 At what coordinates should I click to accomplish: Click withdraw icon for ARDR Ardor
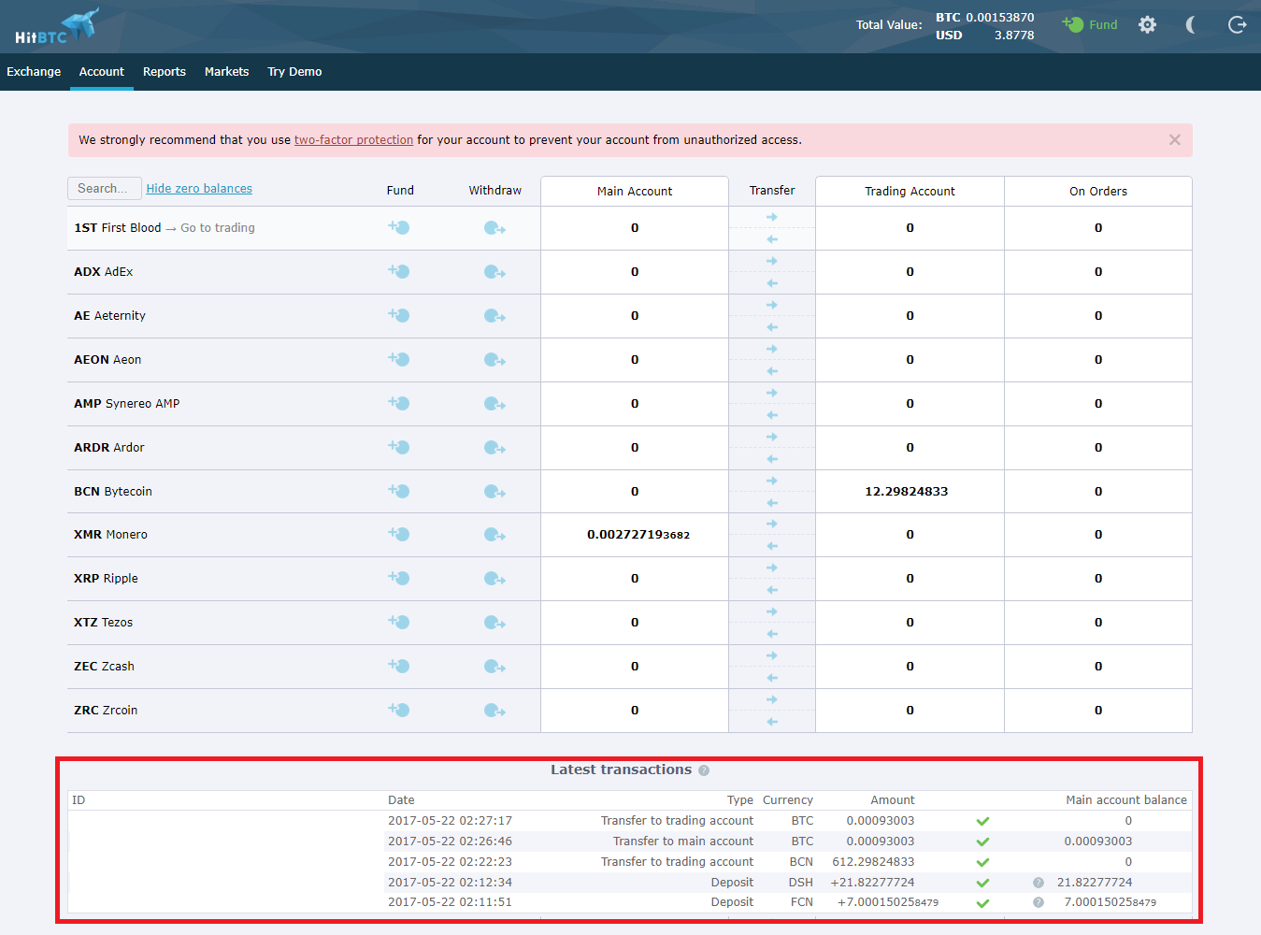pos(494,448)
